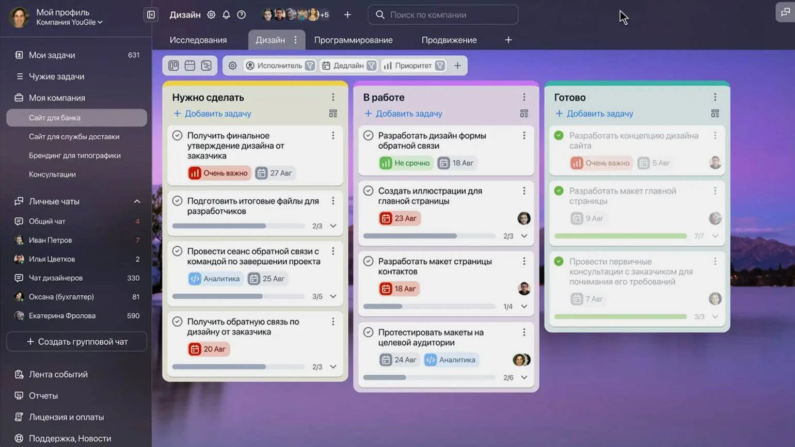Add a new board tab with the plus icon

[x=508, y=40]
